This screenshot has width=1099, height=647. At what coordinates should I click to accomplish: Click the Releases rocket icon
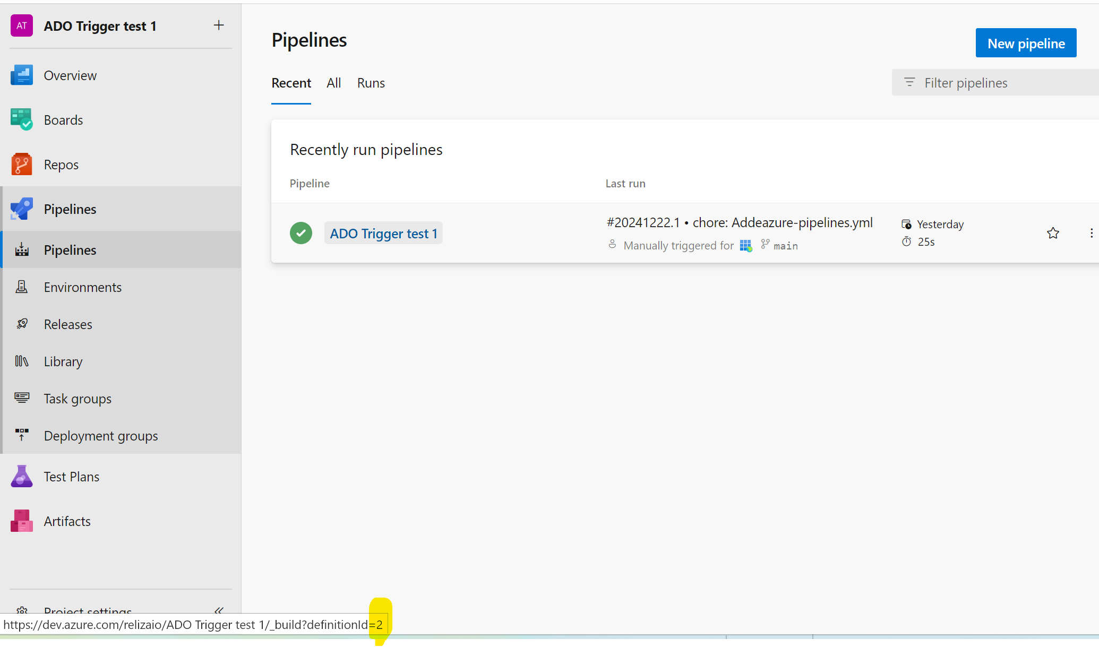click(x=22, y=324)
